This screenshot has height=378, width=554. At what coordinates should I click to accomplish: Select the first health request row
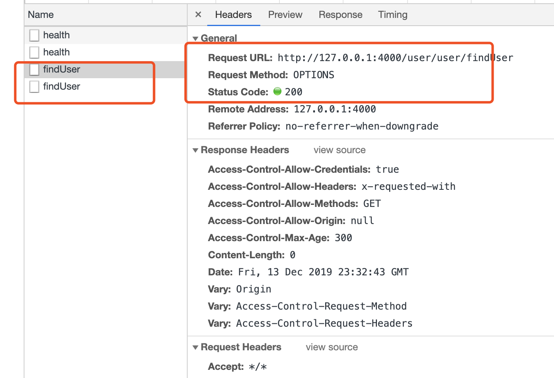click(106, 35)
